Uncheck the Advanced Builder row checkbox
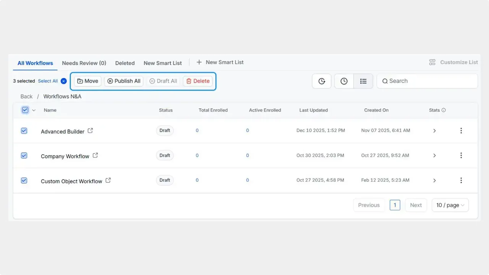Image resolution: width=489 pixels, height=275 pixels. coord(24,131)
